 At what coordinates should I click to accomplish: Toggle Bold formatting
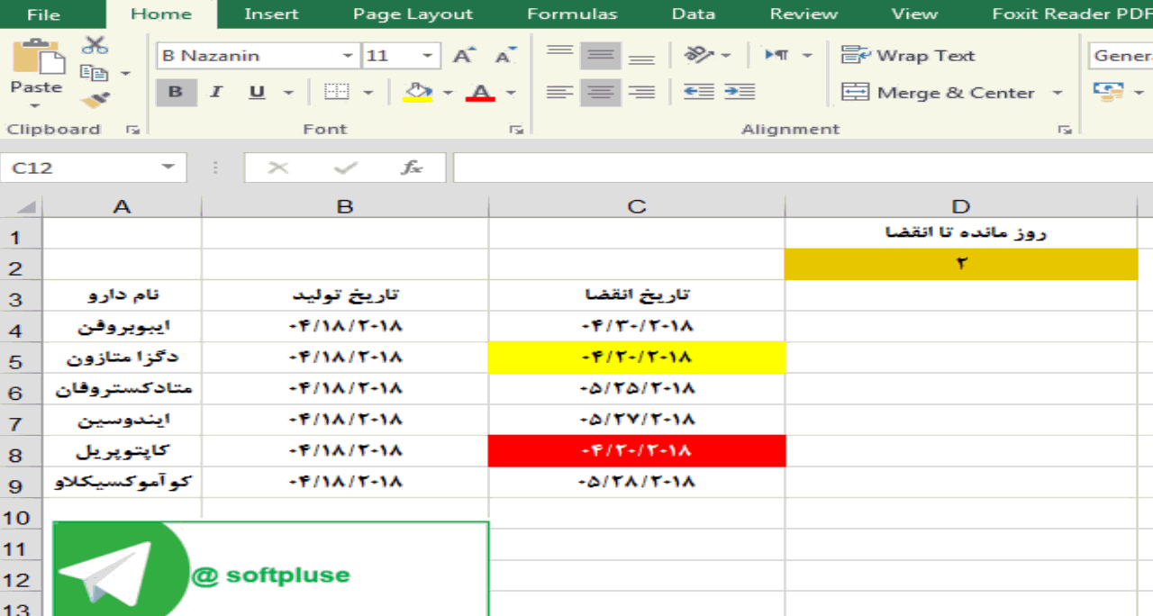(x=176, y=92)
